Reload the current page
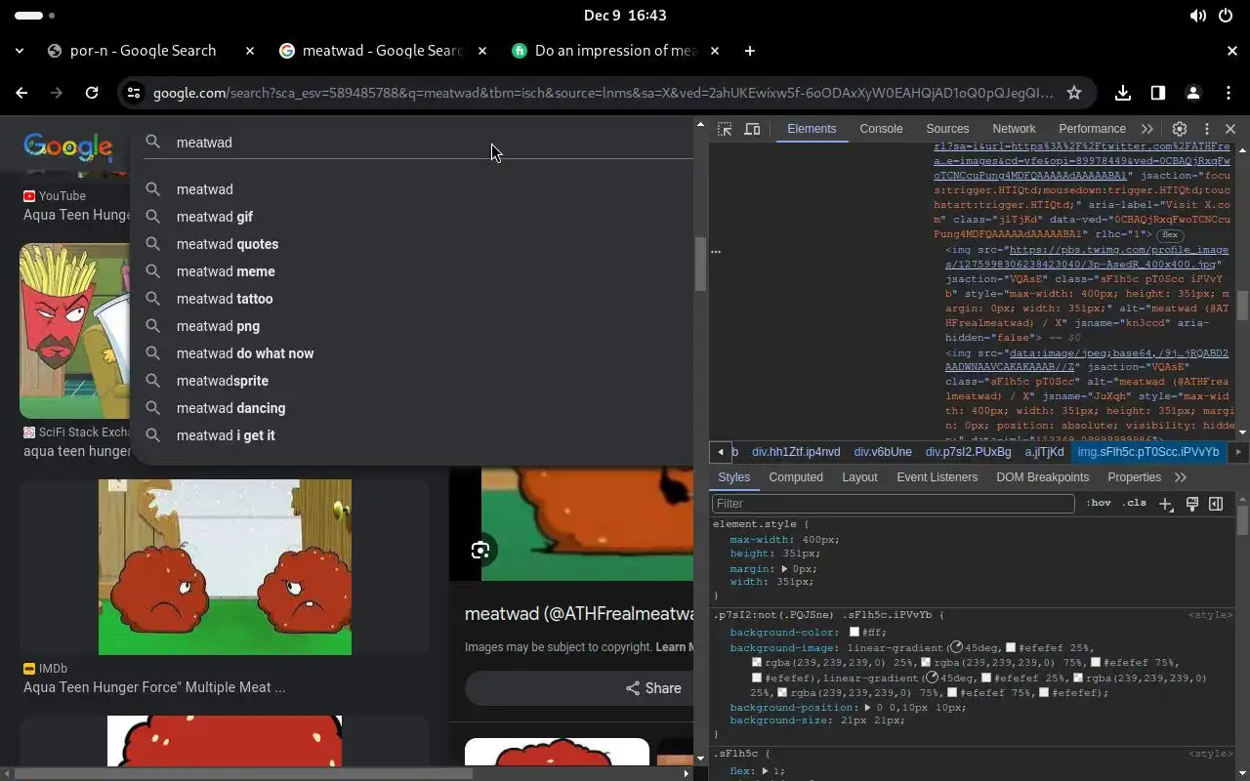Screen dimensions: 1250x781 pyautogui.click(x=92, y=93)
